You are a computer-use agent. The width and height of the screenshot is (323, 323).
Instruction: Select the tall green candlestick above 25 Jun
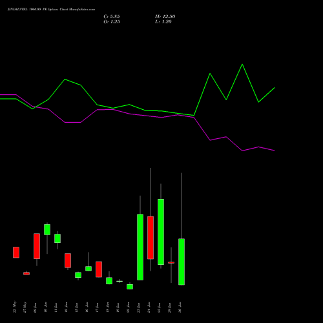tap(161, 232)
